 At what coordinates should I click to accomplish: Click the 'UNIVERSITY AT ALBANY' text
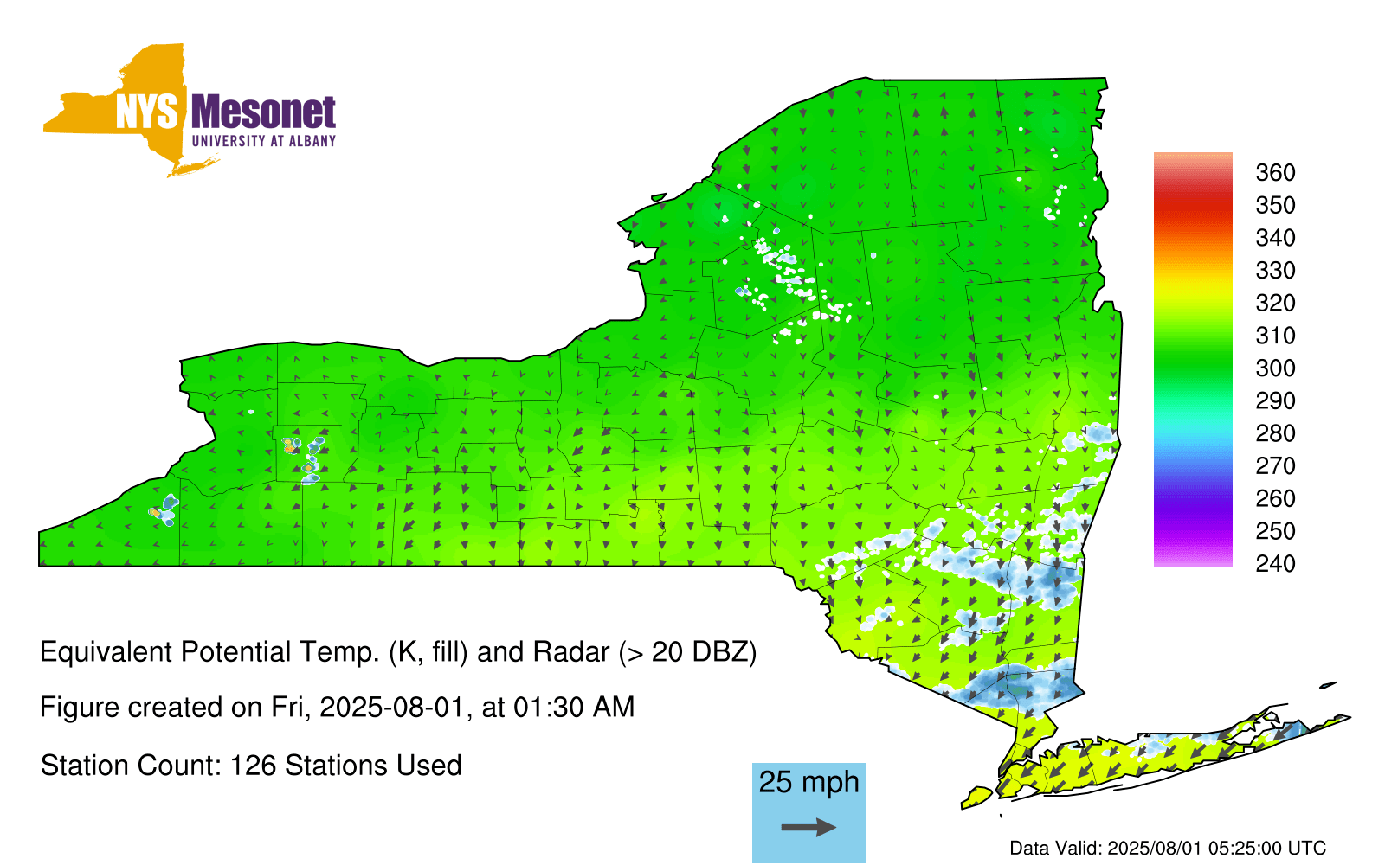point(263,141)
